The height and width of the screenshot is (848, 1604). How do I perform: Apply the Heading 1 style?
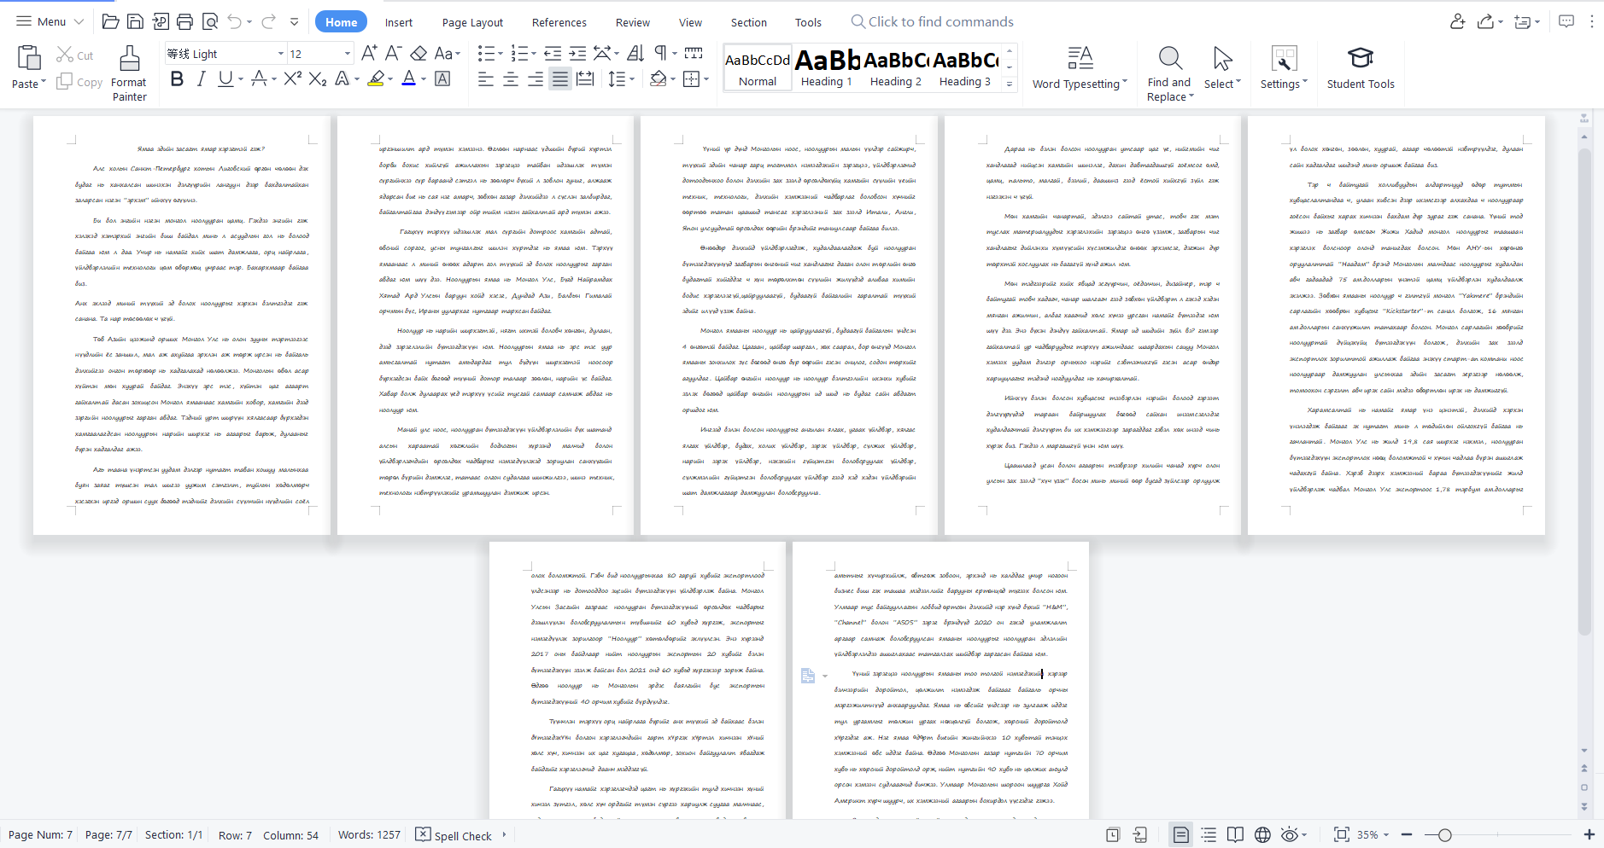point(826,67)
